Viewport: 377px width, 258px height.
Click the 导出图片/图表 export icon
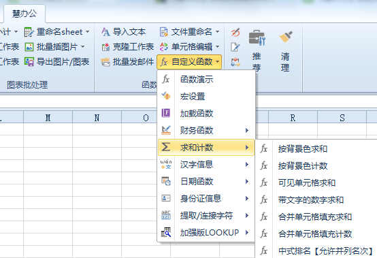point(29,62)
